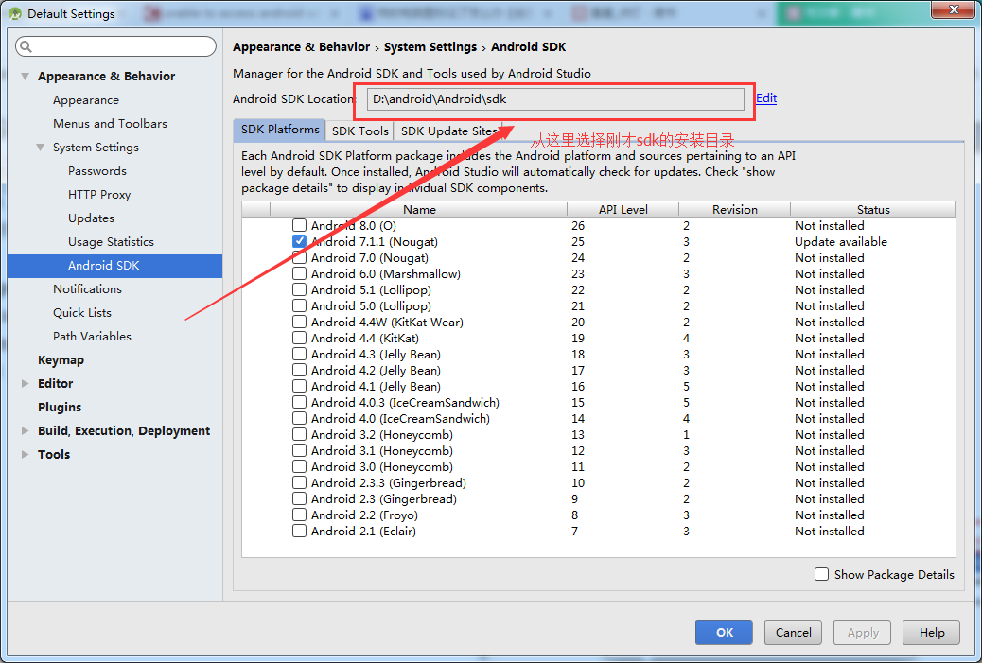The image size is (982, 663).
Task: Select Quick Lists in the tree
Action: (x=82, y=313)
